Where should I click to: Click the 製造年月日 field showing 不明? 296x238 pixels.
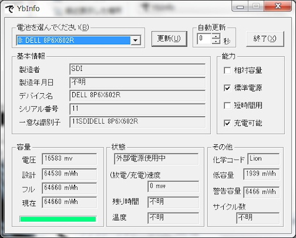pos(138,82)
